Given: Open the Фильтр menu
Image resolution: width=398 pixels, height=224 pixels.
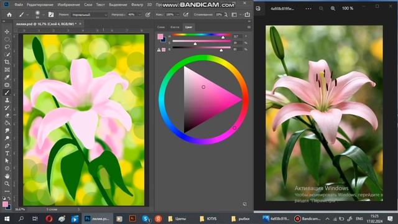Looking at the screenshot, I should [x=137, y=4].
